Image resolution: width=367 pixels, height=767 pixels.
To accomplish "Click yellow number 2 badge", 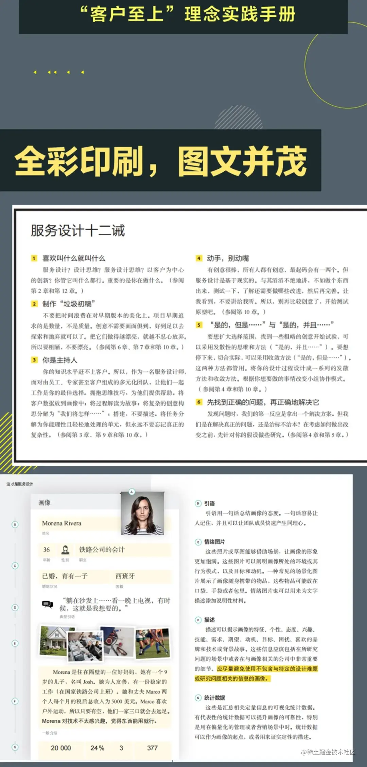I will click(x=34, y=304).
